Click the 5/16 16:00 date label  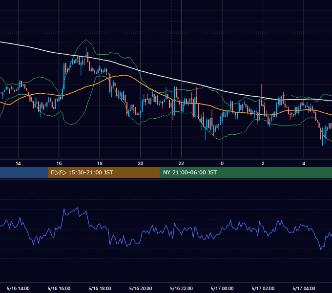(59, 288)
